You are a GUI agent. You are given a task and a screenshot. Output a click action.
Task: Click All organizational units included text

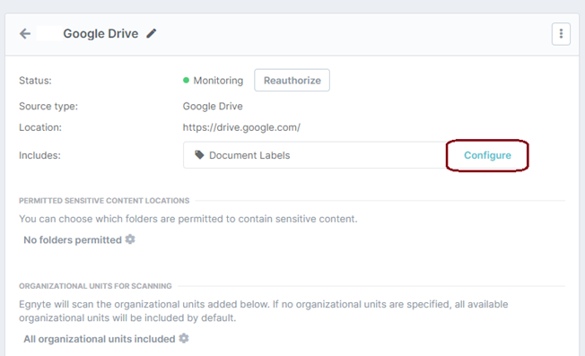pos(100,339)
